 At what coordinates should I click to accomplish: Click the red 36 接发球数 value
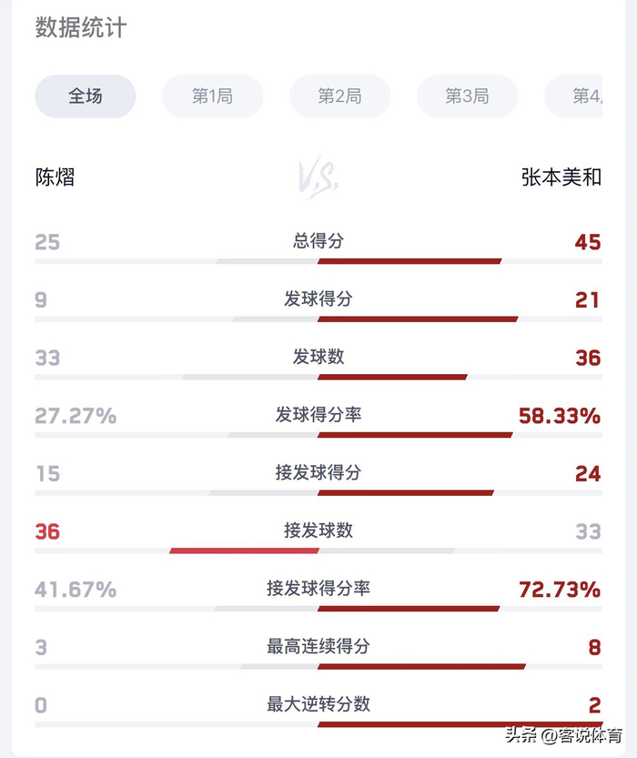pos(47,531)
